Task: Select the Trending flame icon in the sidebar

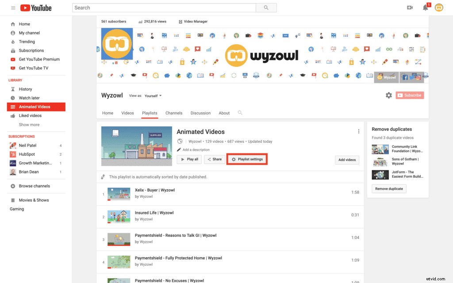Action: point(13,42)
